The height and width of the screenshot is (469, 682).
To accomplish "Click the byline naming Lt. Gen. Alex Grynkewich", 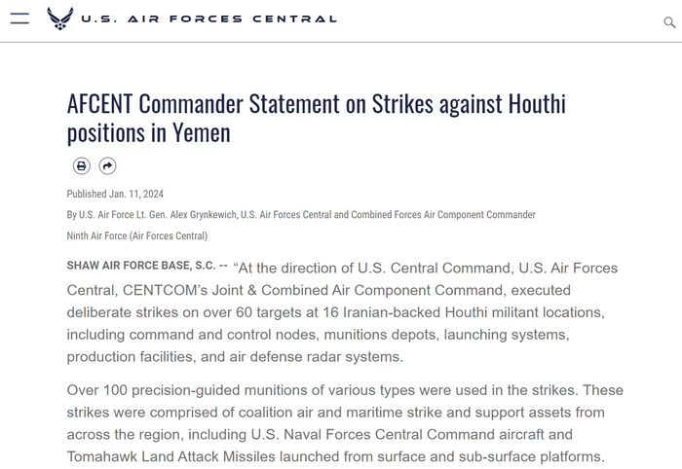I will click(x=301, y=214).
